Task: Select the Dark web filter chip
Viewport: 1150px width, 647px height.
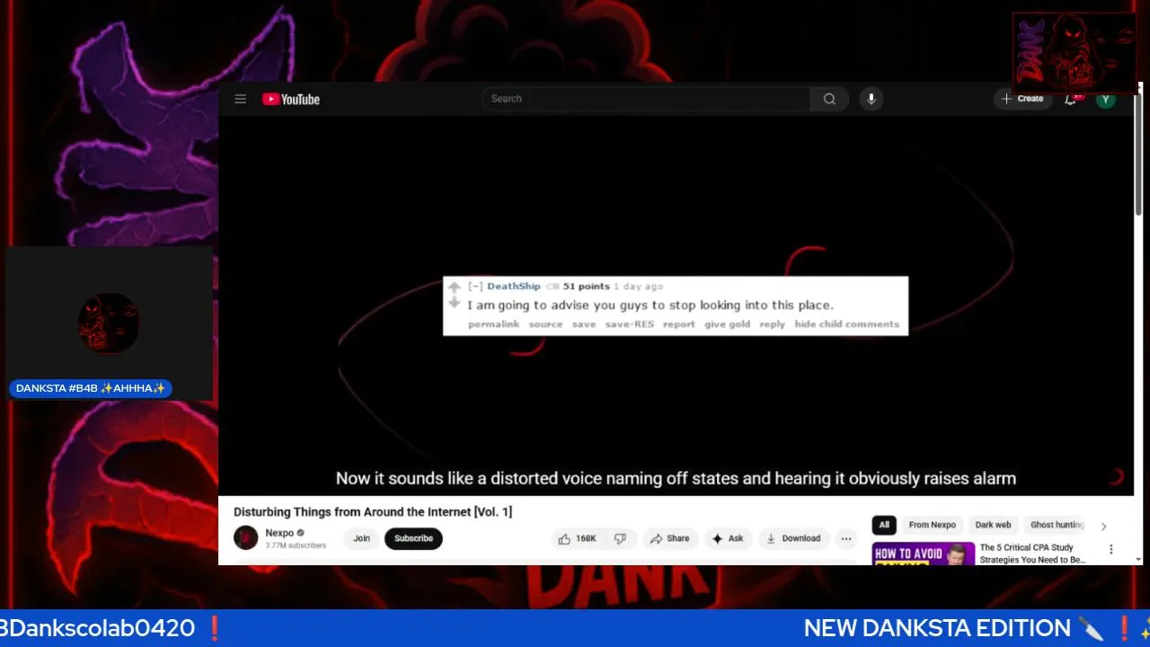Action: click(993, 525)
